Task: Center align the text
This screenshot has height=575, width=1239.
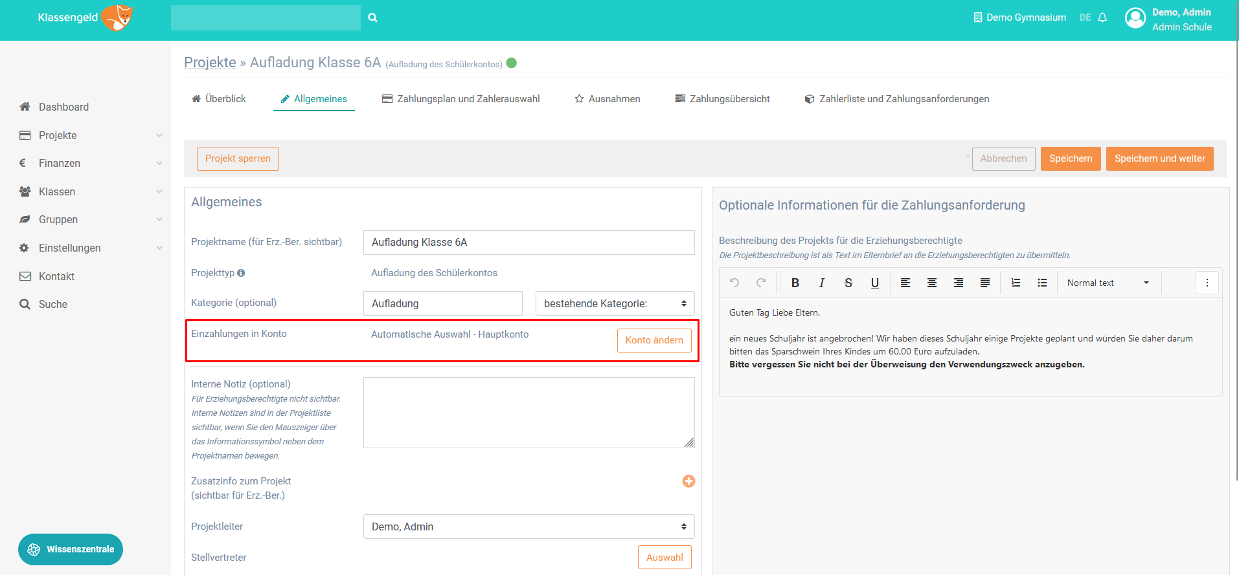Action: [x=932, y=283]
